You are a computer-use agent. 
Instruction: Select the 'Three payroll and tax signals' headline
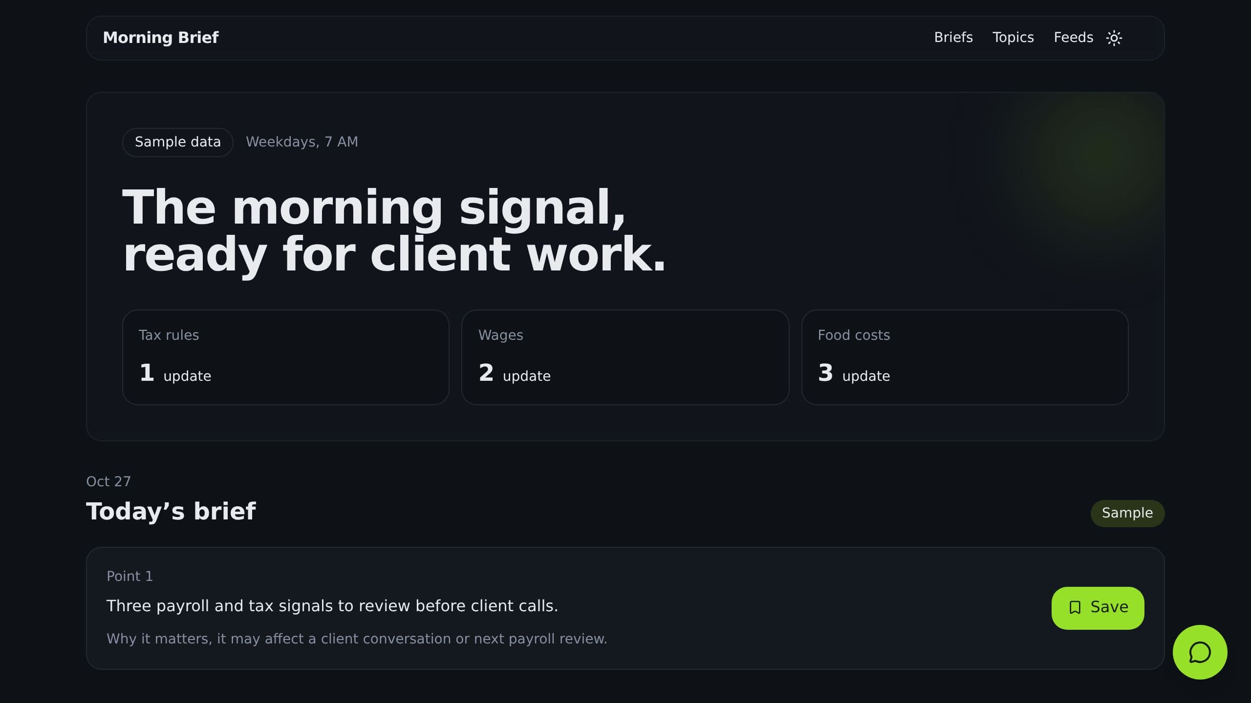click(332, 606)
